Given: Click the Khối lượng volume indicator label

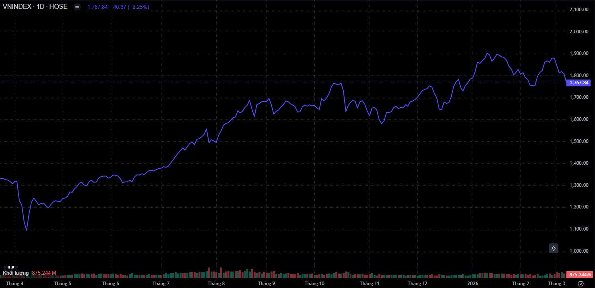Looking at the screenshot, I should click(16, 273).
